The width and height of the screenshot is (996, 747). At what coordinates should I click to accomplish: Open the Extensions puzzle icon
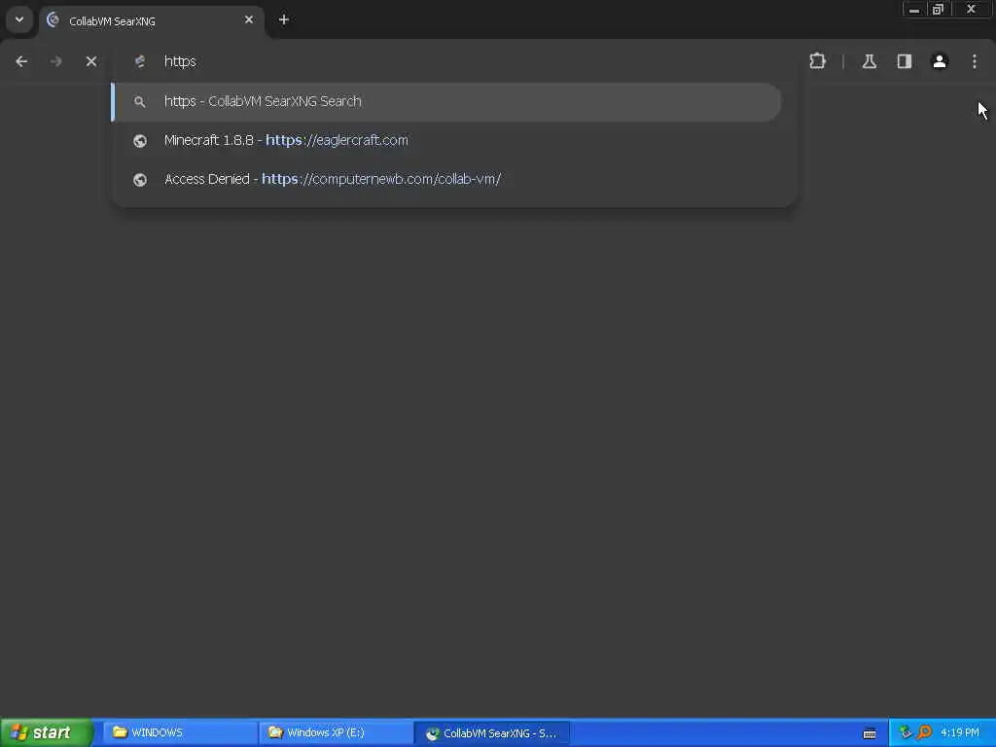point(817,61)
